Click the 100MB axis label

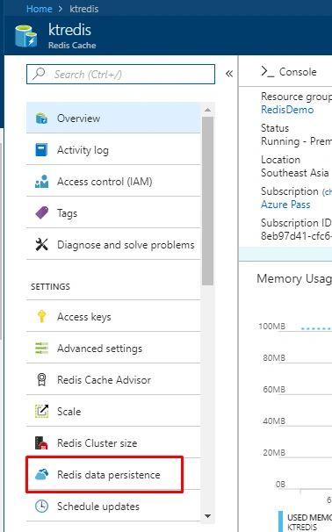pyautogui.click(x=272, y=327)
